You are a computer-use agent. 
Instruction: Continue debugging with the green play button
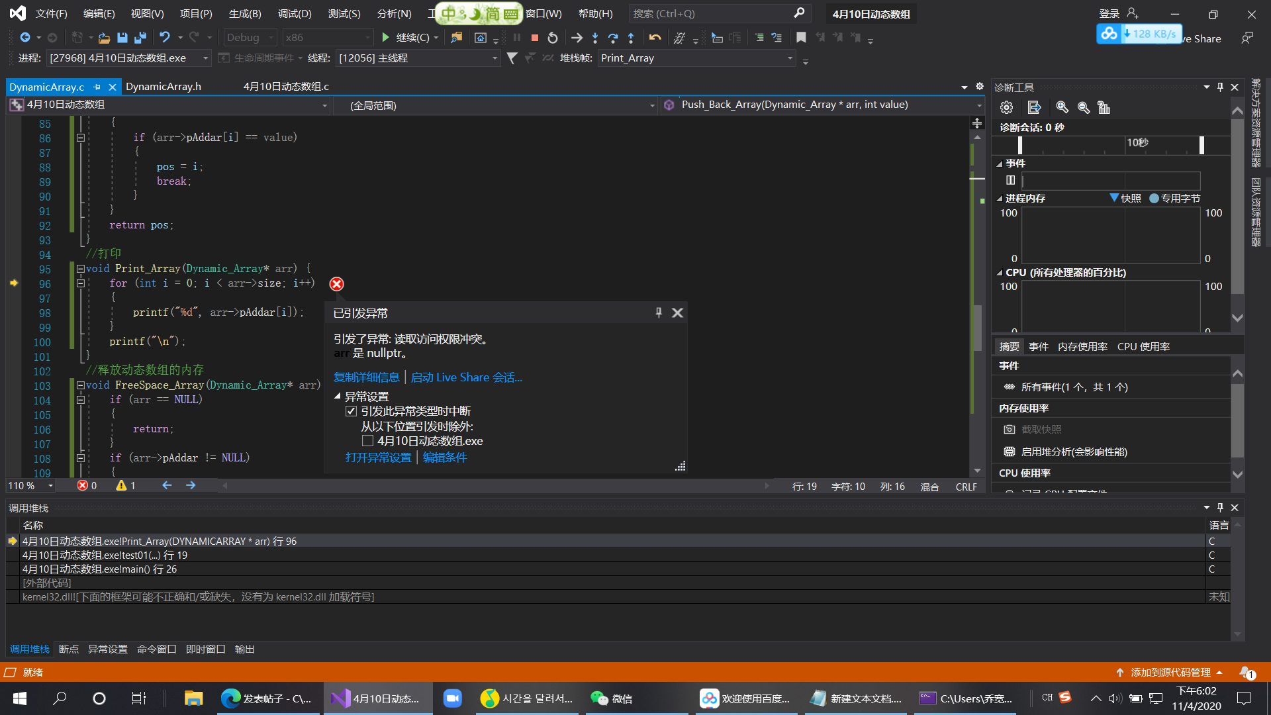[386, 38]
